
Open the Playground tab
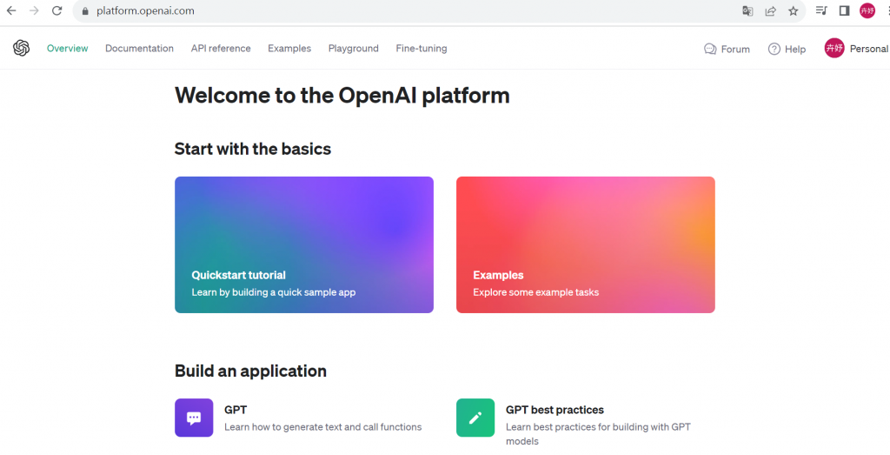click(x=354, y=48)
